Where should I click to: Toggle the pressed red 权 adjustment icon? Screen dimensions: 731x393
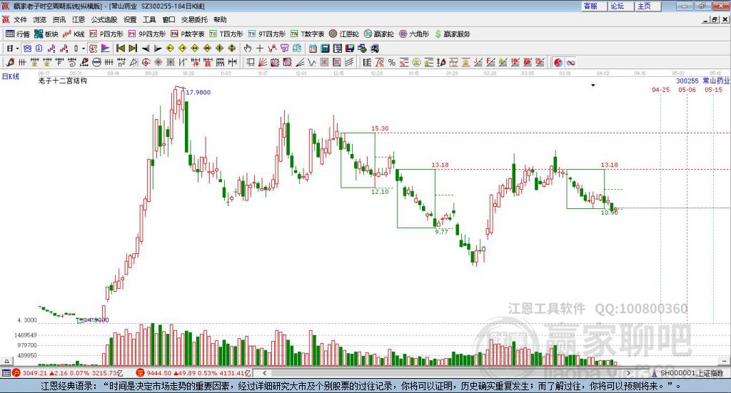[94, 49]
